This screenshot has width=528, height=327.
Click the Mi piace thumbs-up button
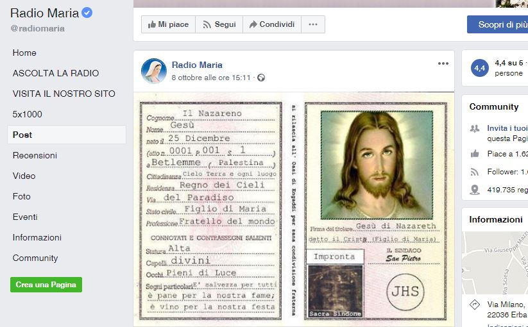(x=168, y=24)
